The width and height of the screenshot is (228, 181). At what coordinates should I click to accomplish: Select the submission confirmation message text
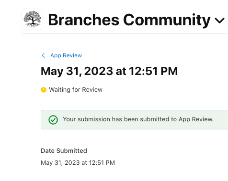[138, 119]
